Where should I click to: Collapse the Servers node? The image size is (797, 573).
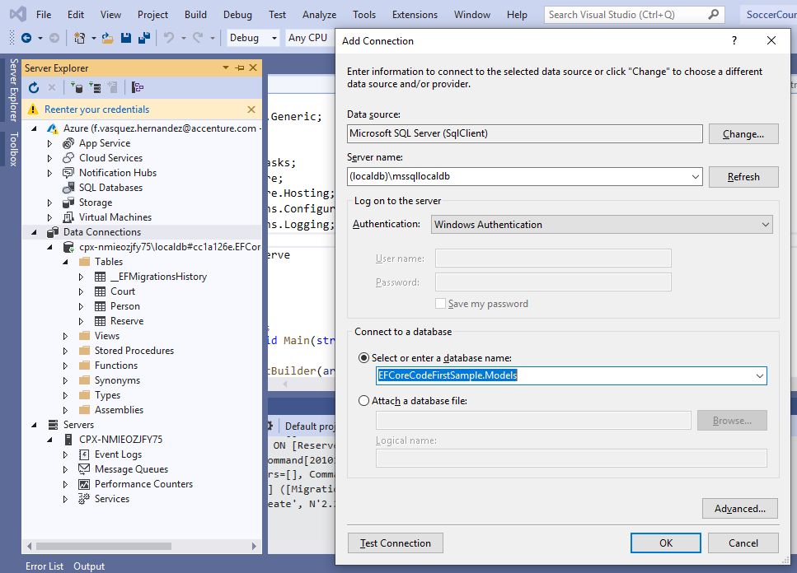34,425
